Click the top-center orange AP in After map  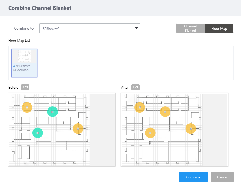click(165, 112)
